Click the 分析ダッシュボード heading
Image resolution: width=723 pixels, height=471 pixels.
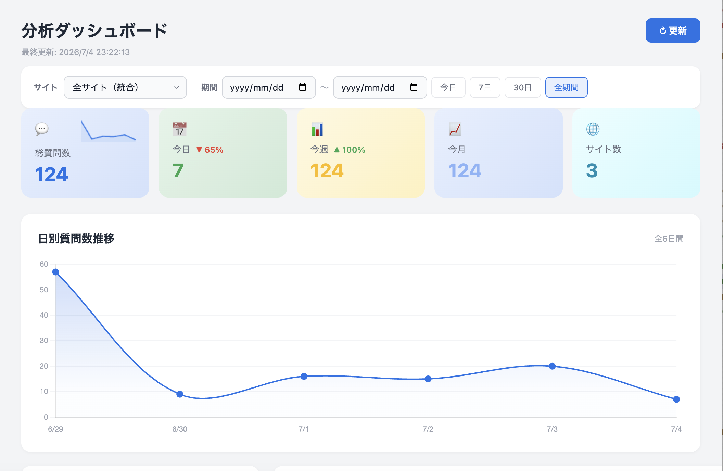coord(94,31)
